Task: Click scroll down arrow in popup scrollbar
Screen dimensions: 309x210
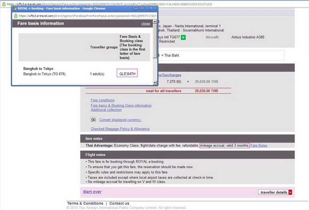Action: point(155,83)
